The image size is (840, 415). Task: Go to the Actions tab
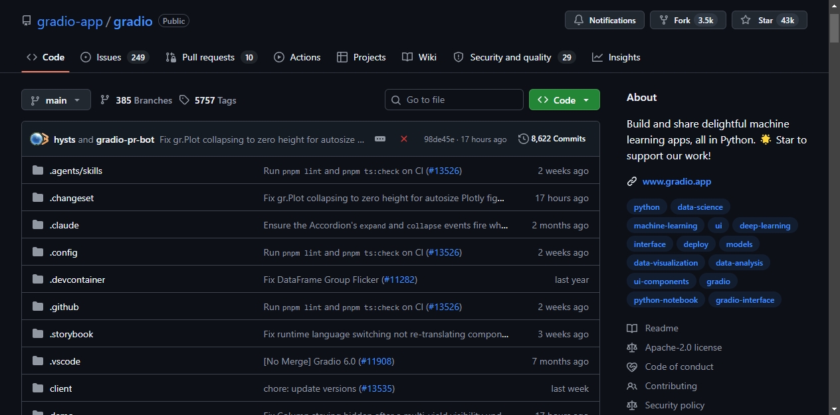(297, 57)
